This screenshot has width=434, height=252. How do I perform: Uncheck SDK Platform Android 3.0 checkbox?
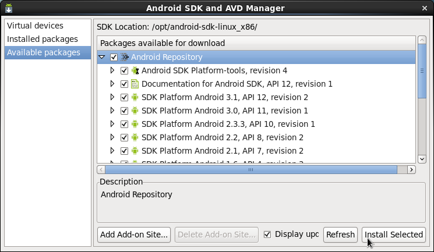tap(124, 111)
